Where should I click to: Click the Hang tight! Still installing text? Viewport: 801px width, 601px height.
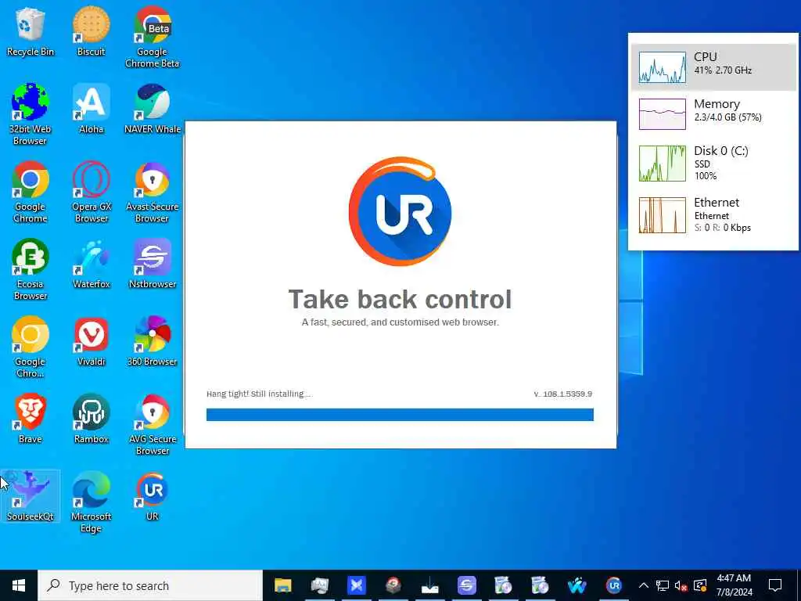click(258, 394)
